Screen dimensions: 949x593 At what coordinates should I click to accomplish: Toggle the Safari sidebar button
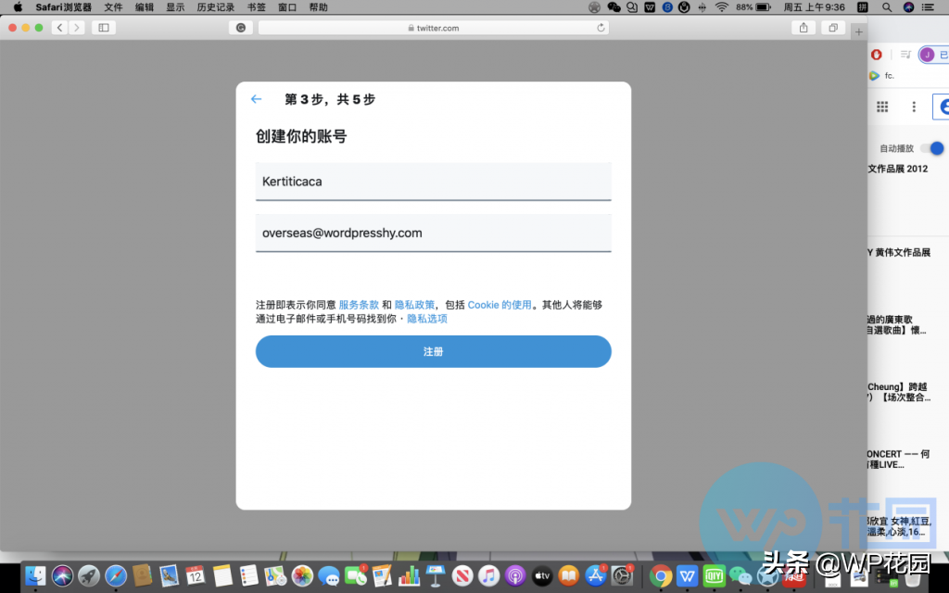(x=104, y=28)
